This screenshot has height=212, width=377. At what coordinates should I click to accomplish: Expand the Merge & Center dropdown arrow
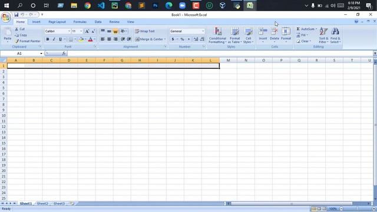tap(165, 39)
